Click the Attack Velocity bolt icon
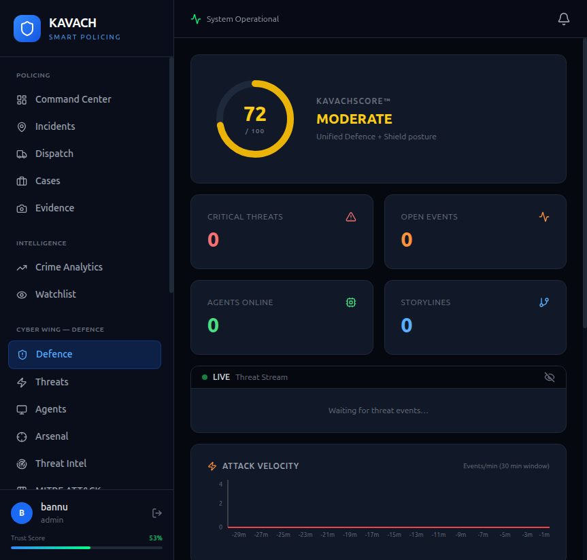 [212, 466]
